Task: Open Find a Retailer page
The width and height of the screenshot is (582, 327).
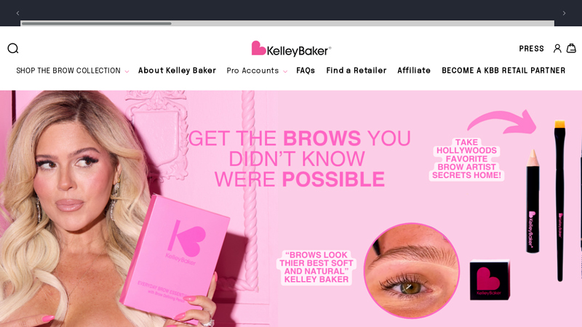Action: point(356,70)
